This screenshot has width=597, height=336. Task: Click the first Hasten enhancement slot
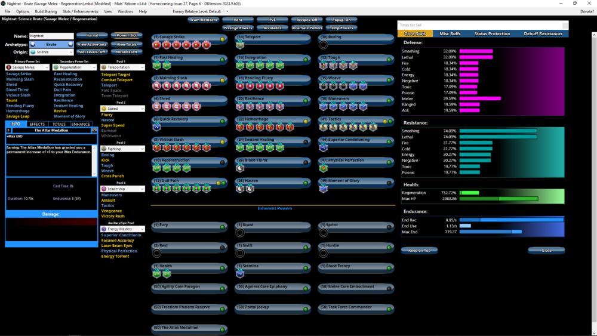tap(240, 188)
